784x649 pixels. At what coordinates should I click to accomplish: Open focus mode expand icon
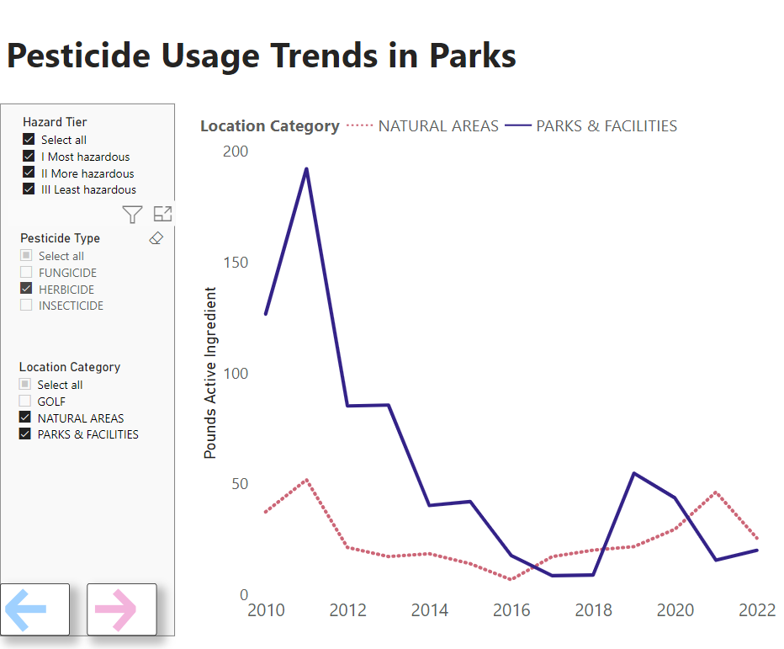(x=162, y=215)
